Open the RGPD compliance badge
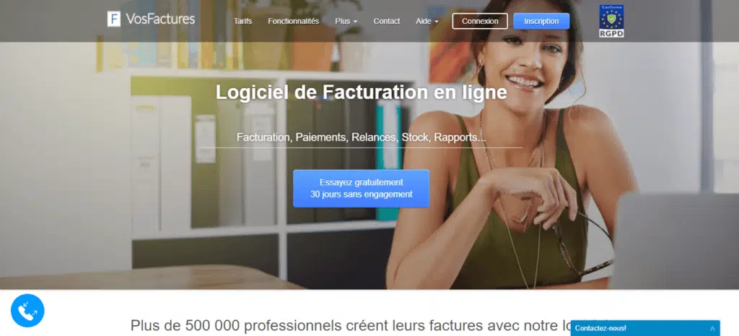 tap(611, 21)
